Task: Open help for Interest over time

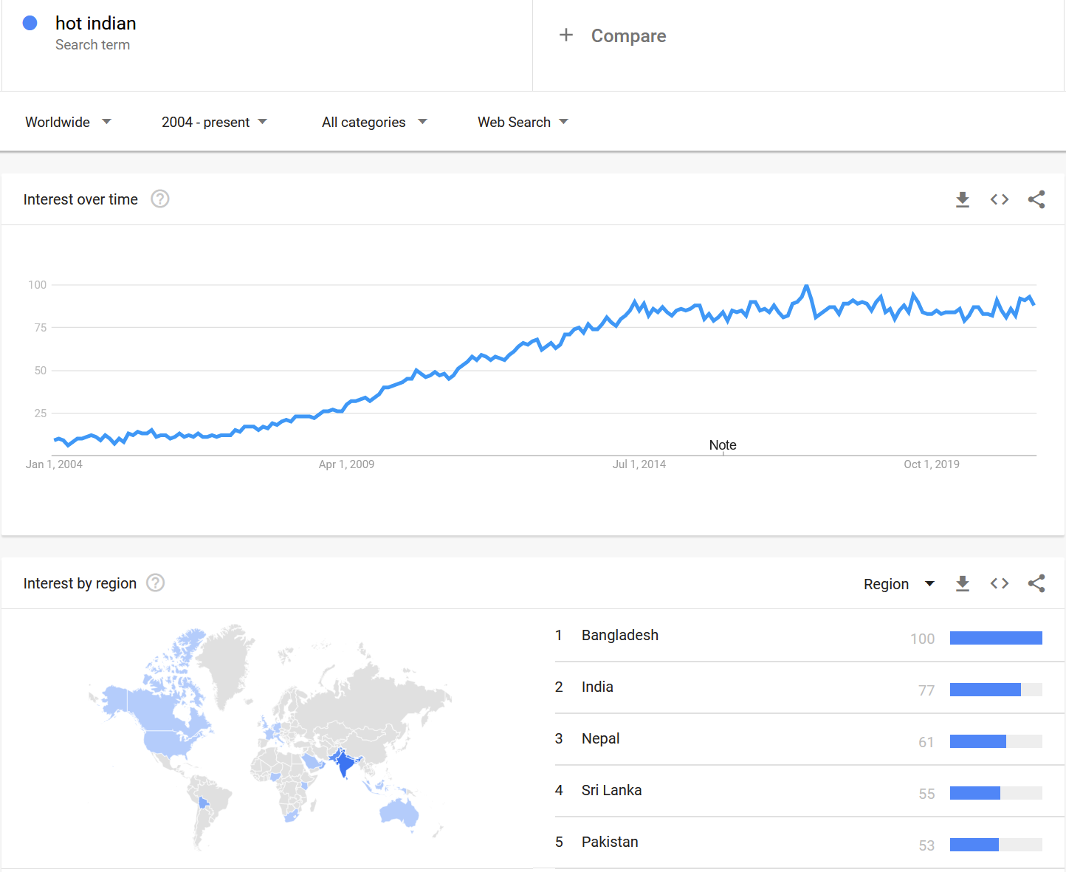Action: [x=160, y=199]
